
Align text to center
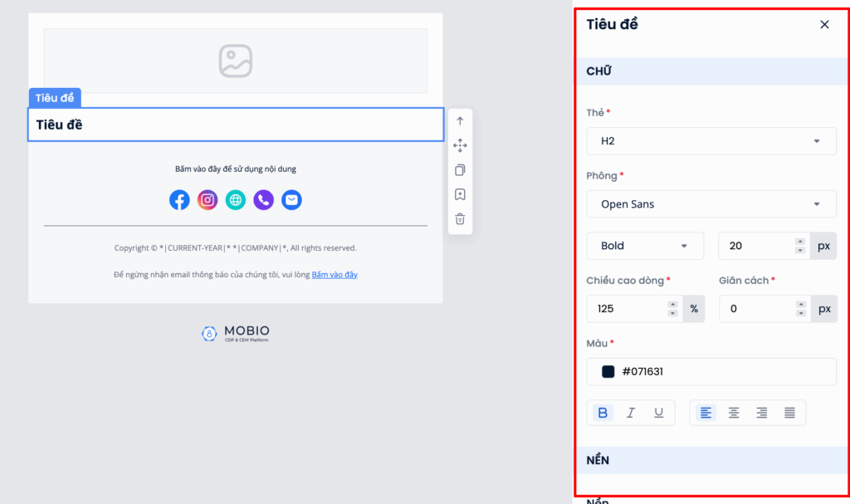click(x=734, y=413)
